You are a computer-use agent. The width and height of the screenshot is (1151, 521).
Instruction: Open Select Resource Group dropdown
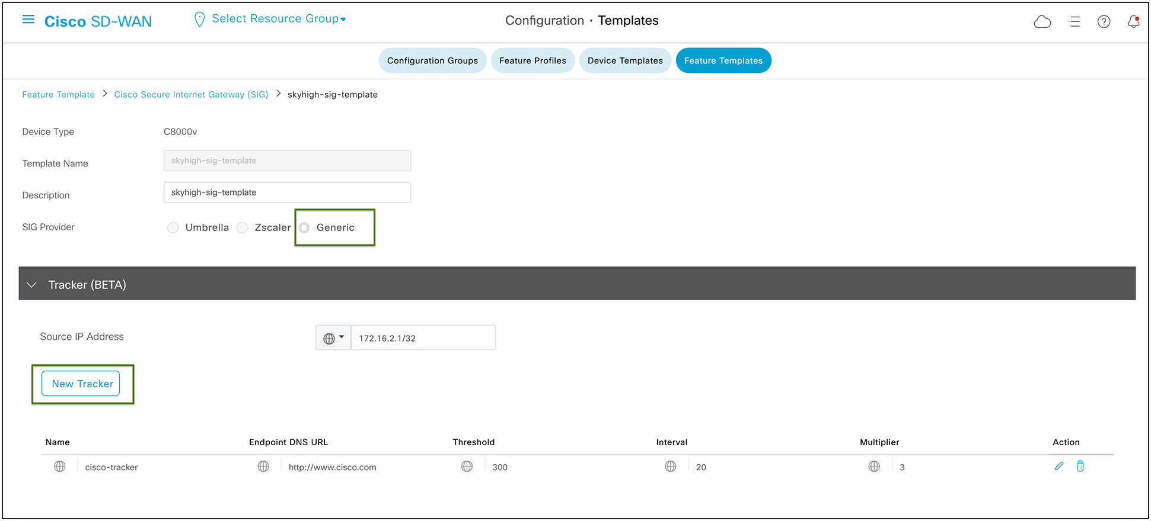[279, 19]
